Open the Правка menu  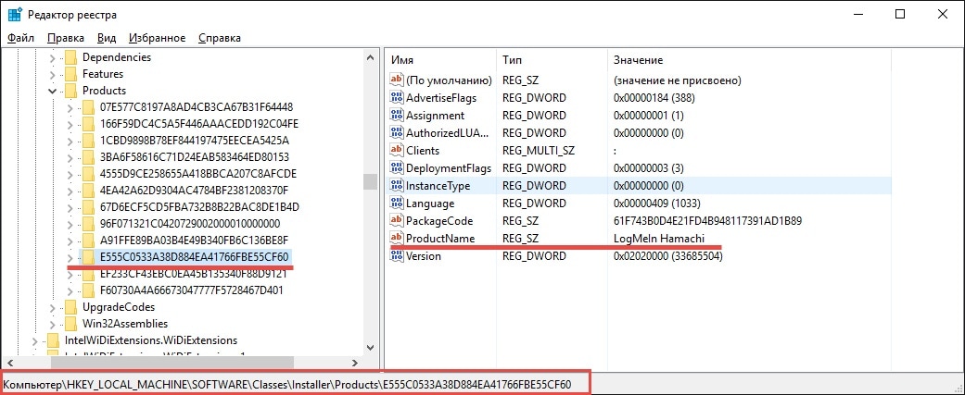tap(65, 38)
